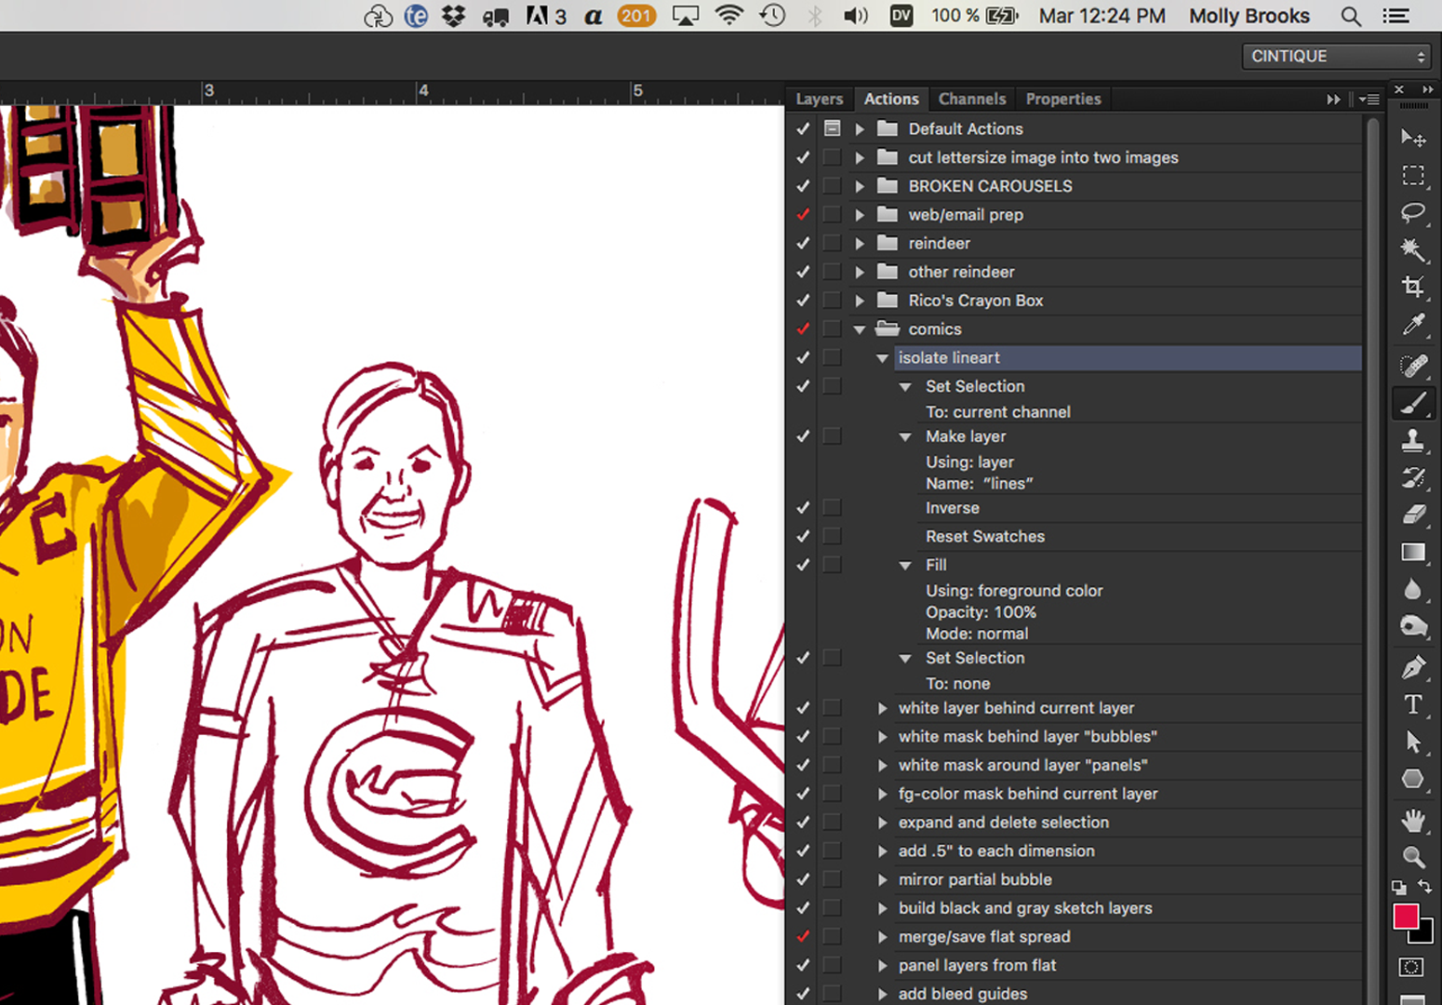Select the Eyedropper tool

[x=1413, y=325]
